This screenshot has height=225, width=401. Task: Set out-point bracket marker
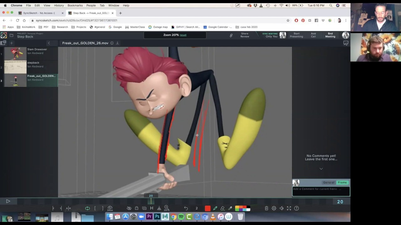102,208
